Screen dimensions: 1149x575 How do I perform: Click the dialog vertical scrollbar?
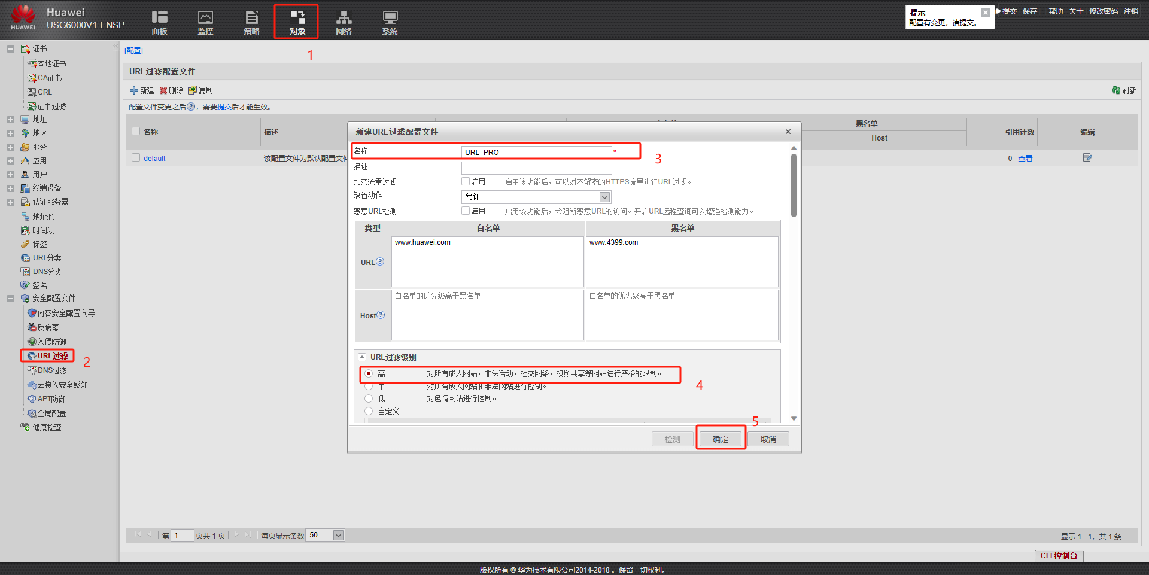[x=794, y=185]
